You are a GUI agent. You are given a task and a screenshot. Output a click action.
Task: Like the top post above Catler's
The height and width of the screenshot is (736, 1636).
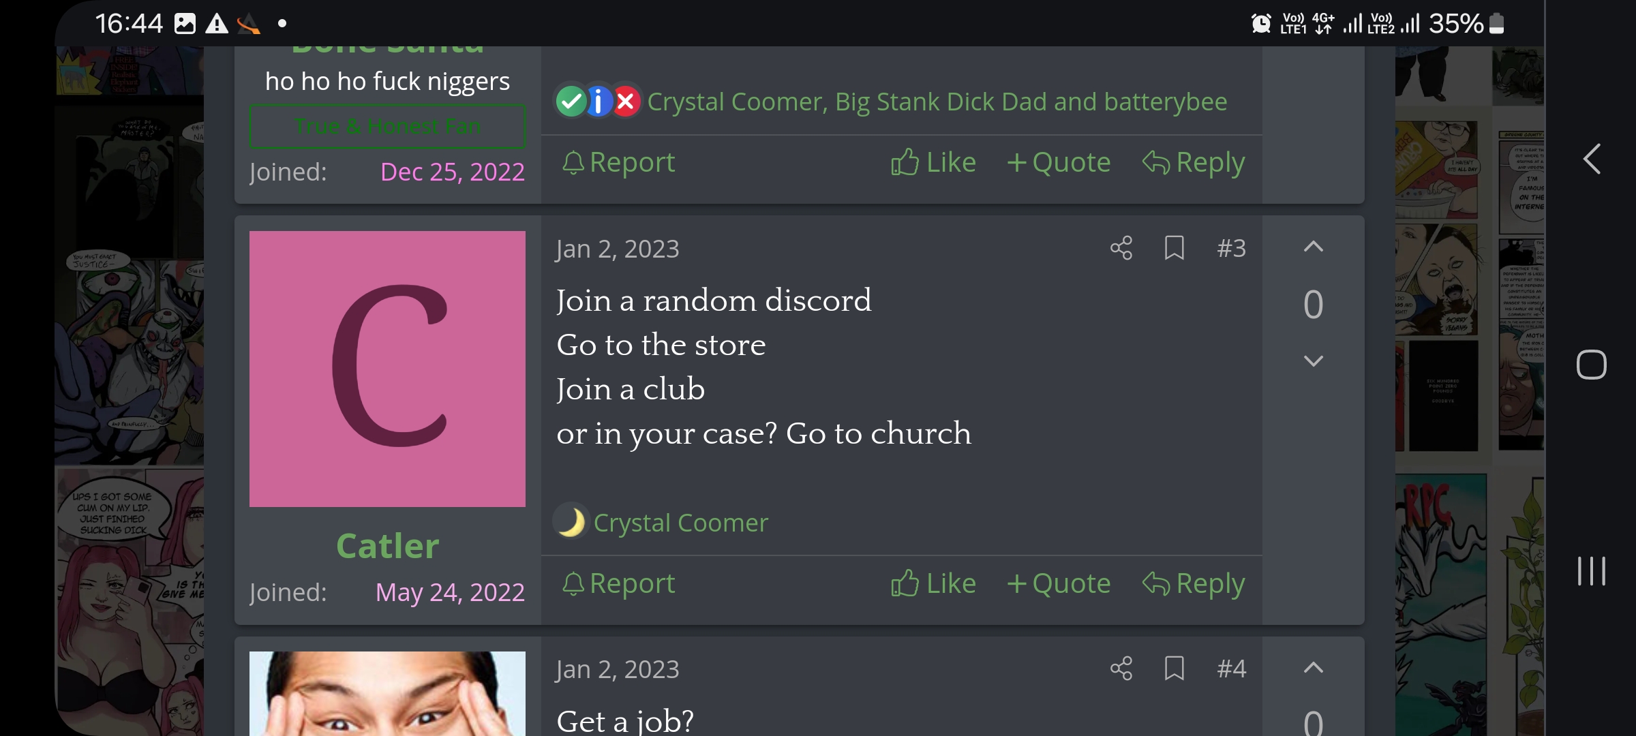pos(933,162)
